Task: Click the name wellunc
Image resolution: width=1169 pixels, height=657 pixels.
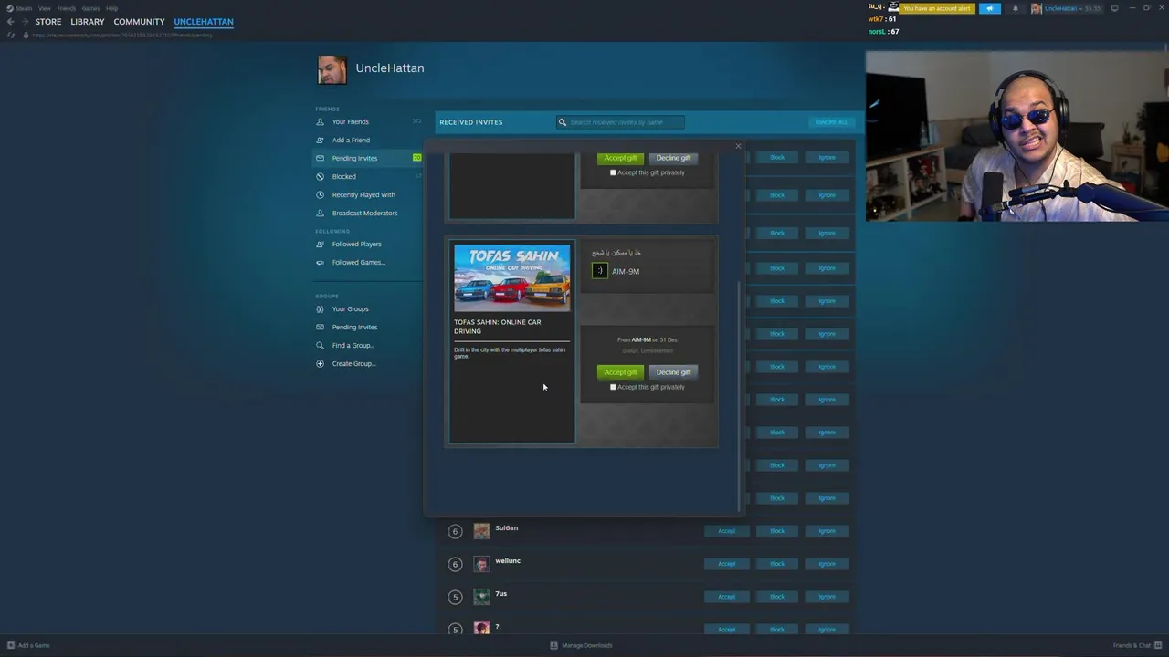Action: [508, 561]
